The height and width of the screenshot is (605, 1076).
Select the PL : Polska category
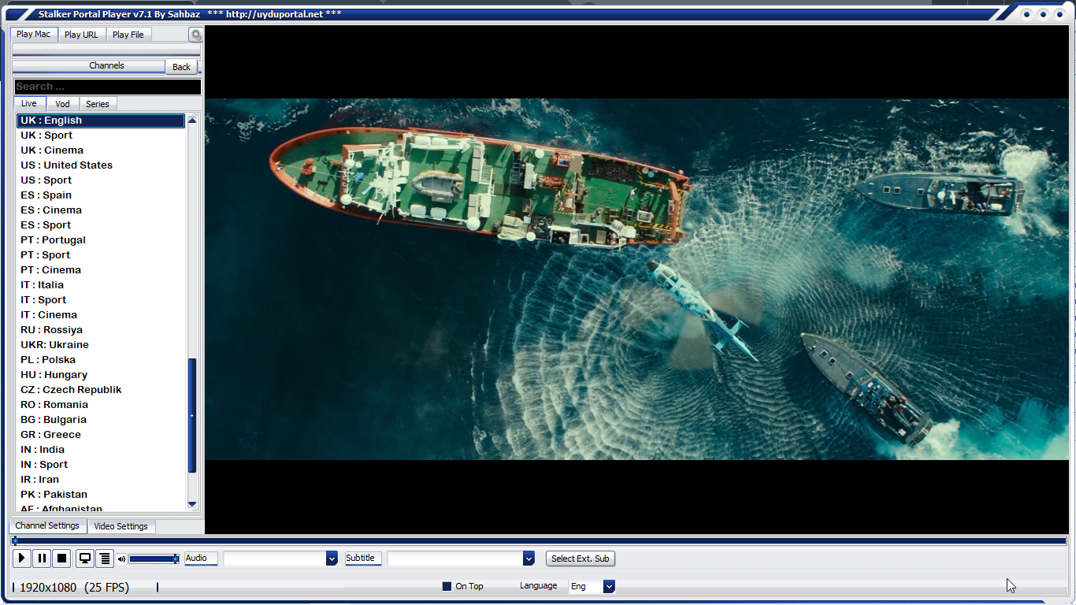coord(101,360)
